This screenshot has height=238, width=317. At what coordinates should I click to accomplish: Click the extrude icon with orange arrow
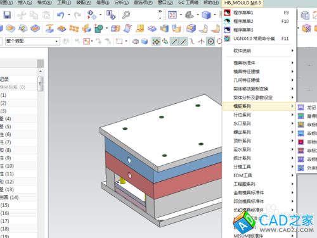[x=49, y=28]
